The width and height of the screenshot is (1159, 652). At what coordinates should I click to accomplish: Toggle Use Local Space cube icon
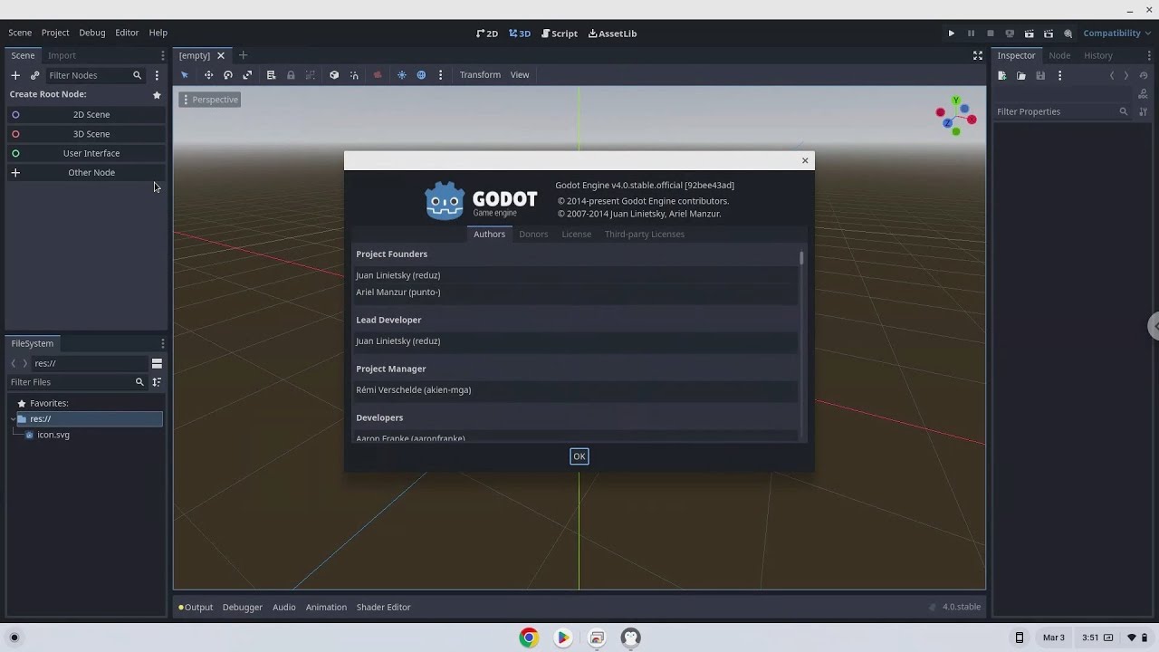coord(334,75)
